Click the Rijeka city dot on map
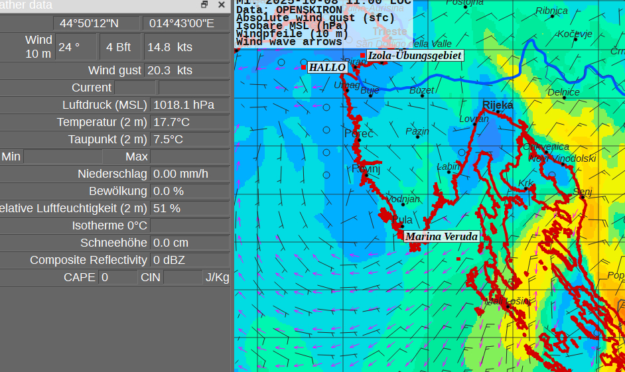The height and width of the screenshot is (372, 625). click(485, 111)
